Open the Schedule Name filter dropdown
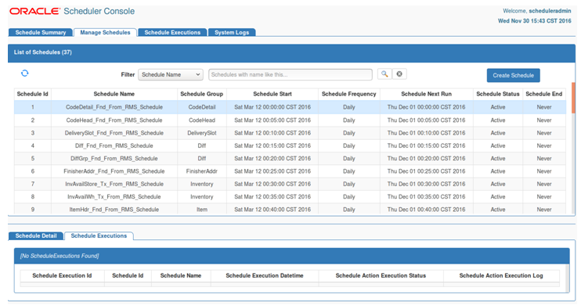The image size is (581, 305). tap(171, 75)
